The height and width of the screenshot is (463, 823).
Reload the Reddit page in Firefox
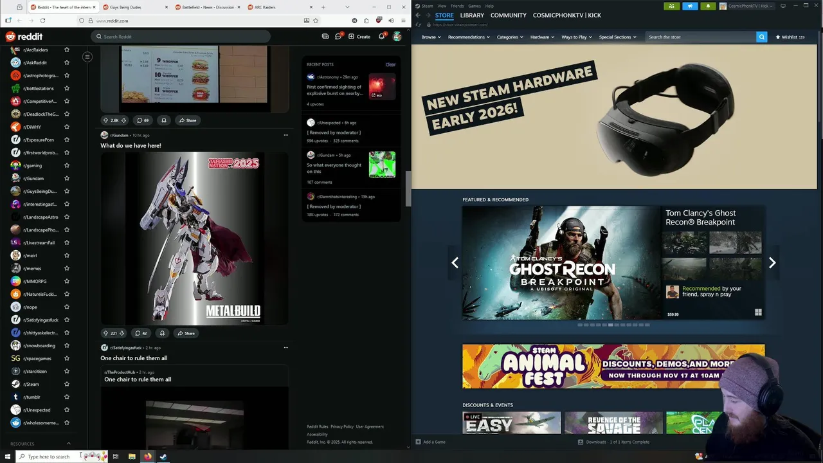point(43,21)
